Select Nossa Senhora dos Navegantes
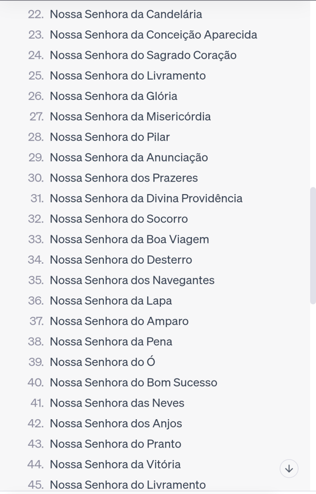This screenshot has width=316, height=494. pyautogui.click(x=132, y=280)
